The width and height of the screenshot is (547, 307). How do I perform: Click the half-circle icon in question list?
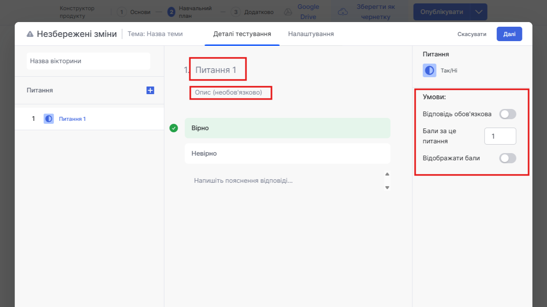(x=49, y=119)
